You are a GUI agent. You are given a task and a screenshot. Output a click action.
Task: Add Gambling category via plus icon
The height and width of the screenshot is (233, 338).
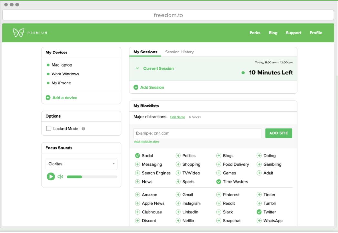[259, 164]
